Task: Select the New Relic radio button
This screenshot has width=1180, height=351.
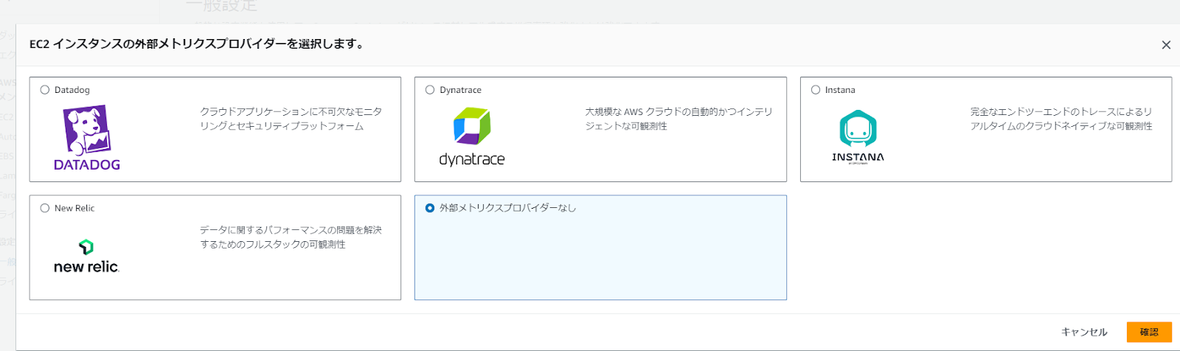Action: tap(45, 208)
